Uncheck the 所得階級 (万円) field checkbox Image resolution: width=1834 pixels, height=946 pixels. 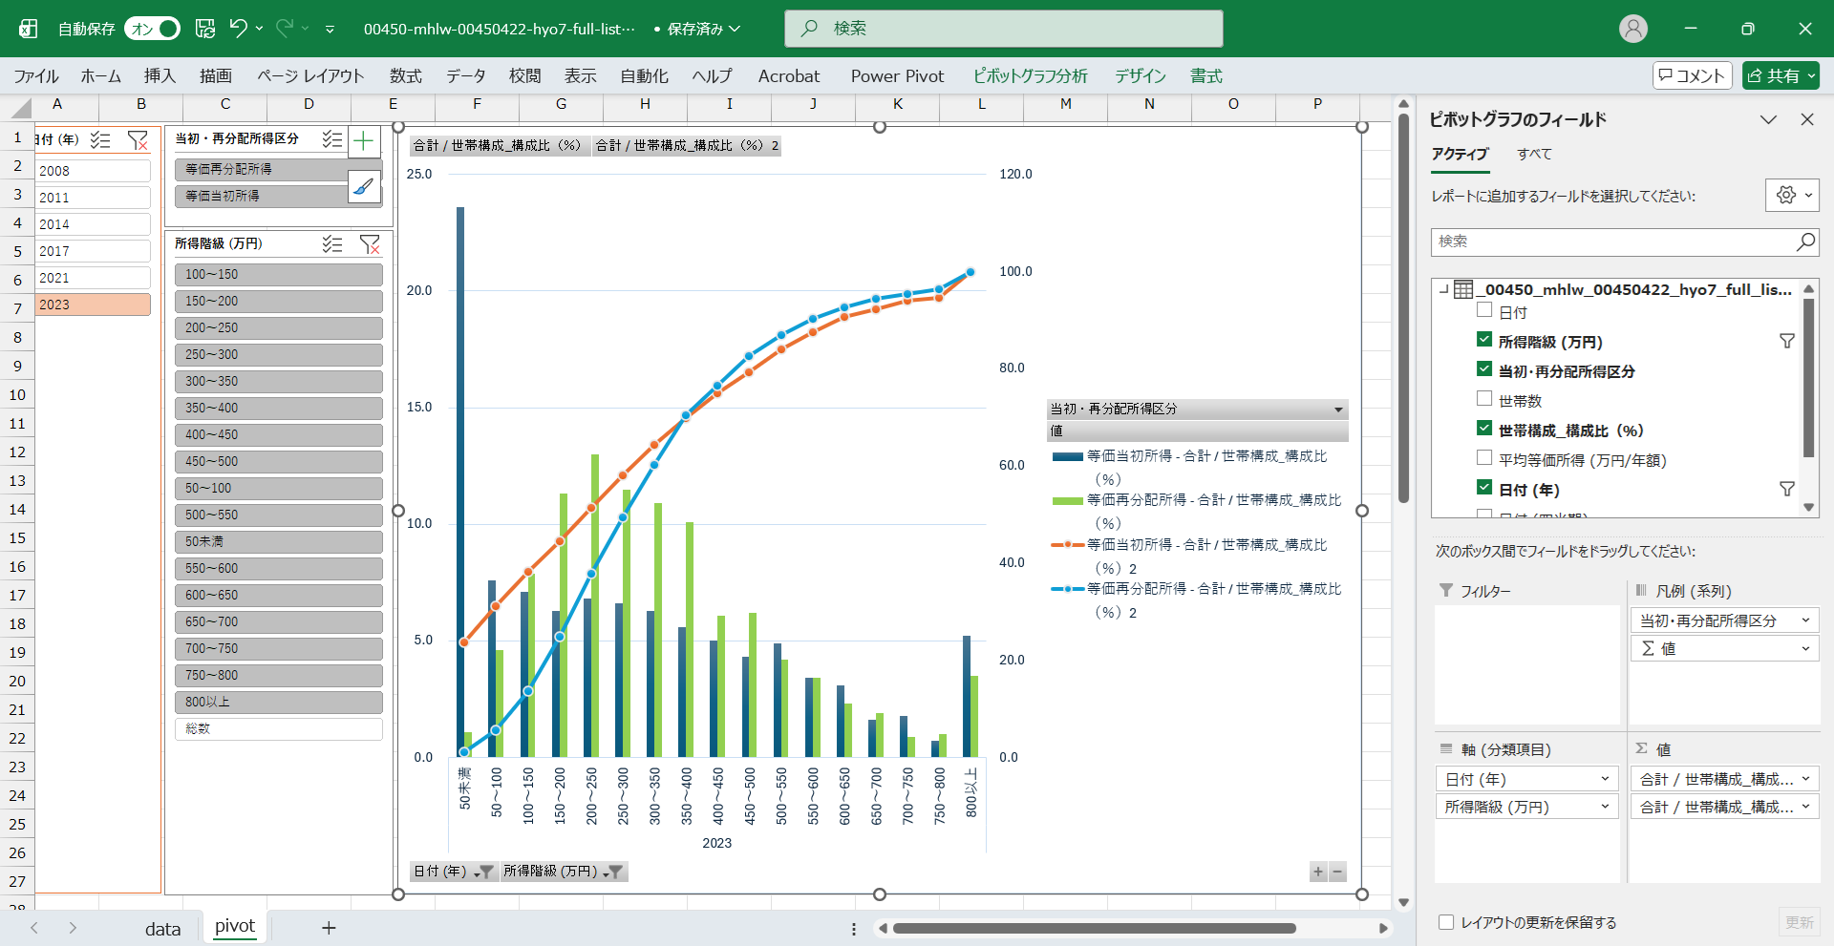point(1484,340)
